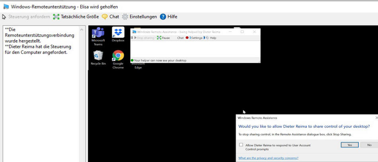Click the blue Hilfe question mark
The image size is (378, 162).
[163, 17]
